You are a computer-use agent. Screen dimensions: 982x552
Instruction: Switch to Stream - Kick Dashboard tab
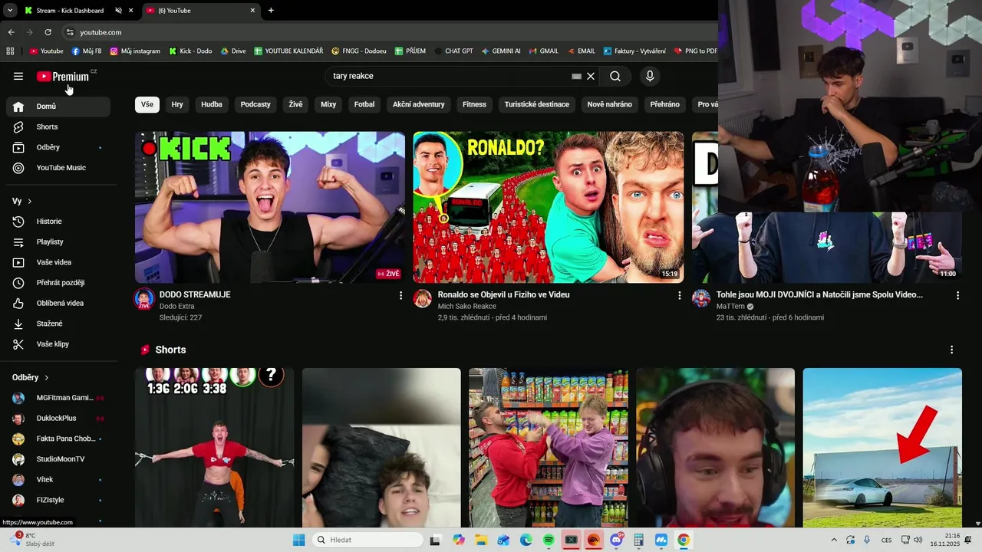coord(70,11)
